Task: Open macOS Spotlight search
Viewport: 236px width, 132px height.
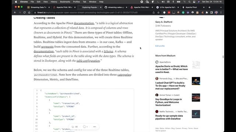Action: click(x=189, y=2)
